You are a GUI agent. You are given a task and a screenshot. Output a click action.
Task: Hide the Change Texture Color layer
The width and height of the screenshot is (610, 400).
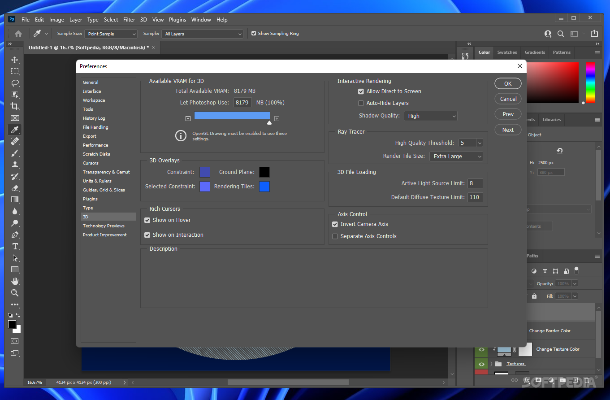[481, 349]
